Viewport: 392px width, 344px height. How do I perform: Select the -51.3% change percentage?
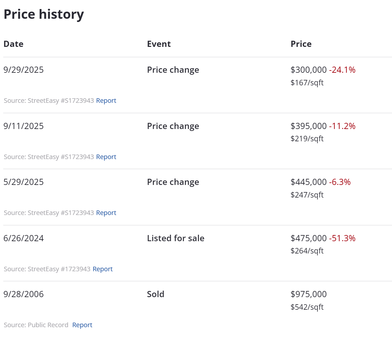tap(342, 238)
